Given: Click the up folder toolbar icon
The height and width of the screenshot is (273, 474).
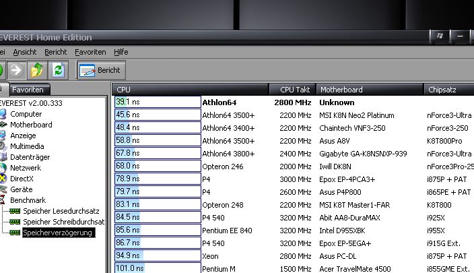Looking at the screenshot, I should (37, 70).
